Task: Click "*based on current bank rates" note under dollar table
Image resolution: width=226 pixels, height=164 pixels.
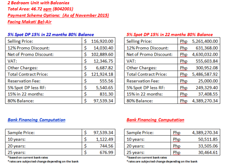Action: click(x=28, y=157)
